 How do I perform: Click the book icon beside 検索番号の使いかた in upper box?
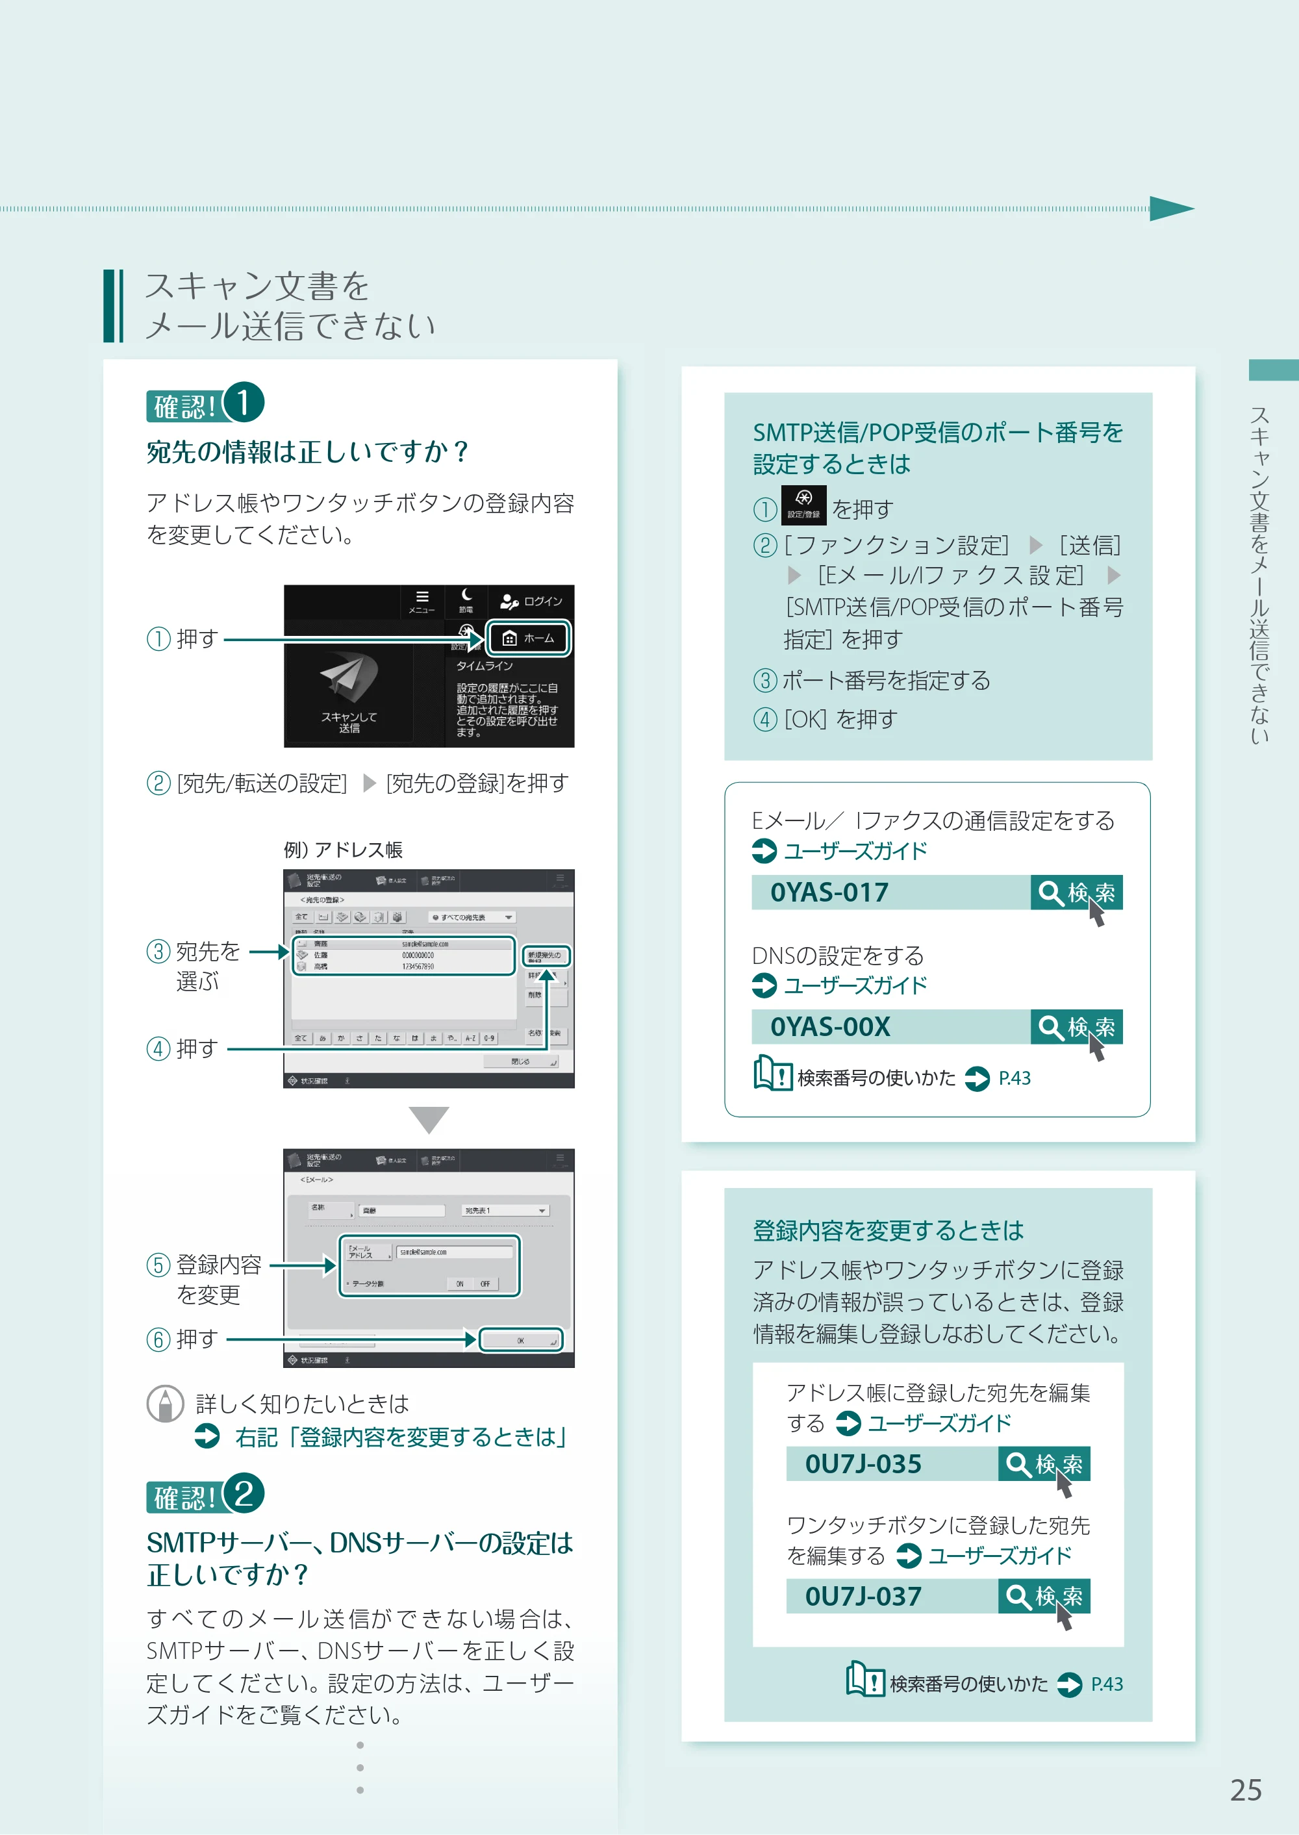[773, 1072]
